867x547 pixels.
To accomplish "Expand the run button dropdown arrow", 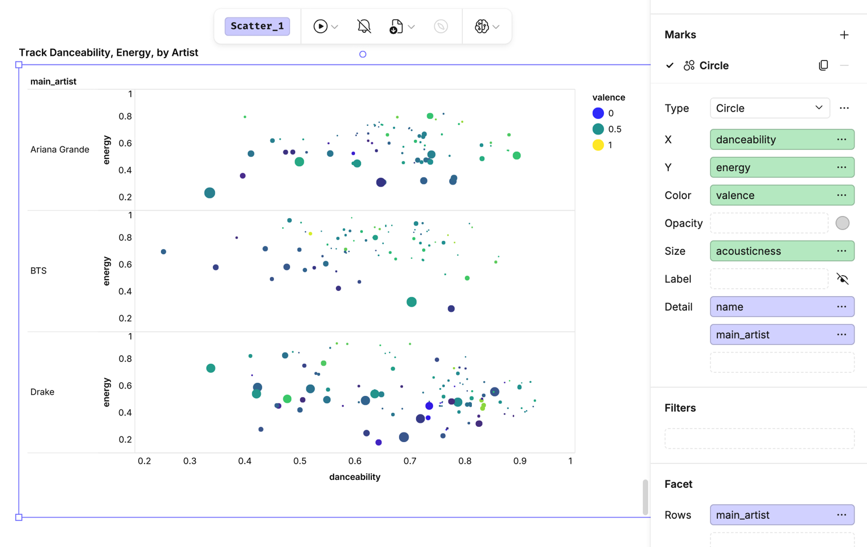I will (335, 27).
